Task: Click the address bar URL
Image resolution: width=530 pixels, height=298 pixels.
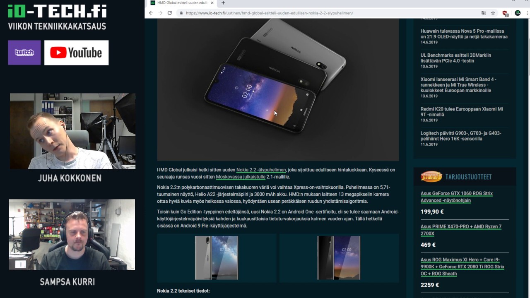Action: pos(269,13)
